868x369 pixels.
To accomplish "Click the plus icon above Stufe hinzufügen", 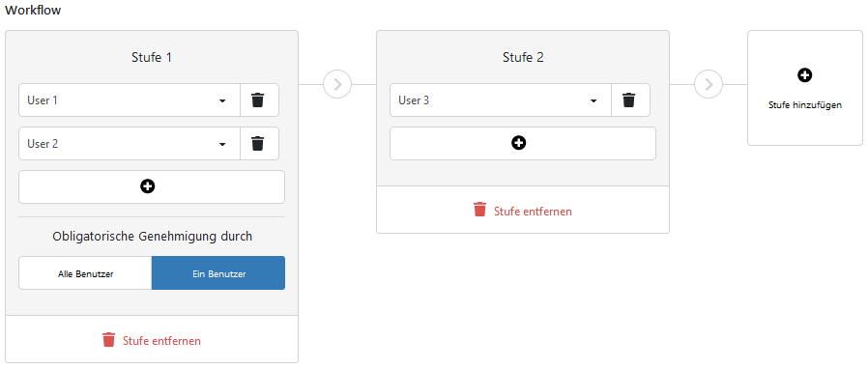I will coord(805,75).
